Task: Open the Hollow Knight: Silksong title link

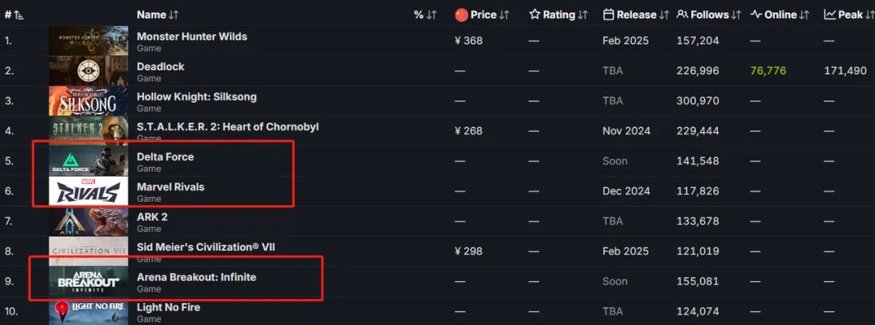Action: pos(197,96)
